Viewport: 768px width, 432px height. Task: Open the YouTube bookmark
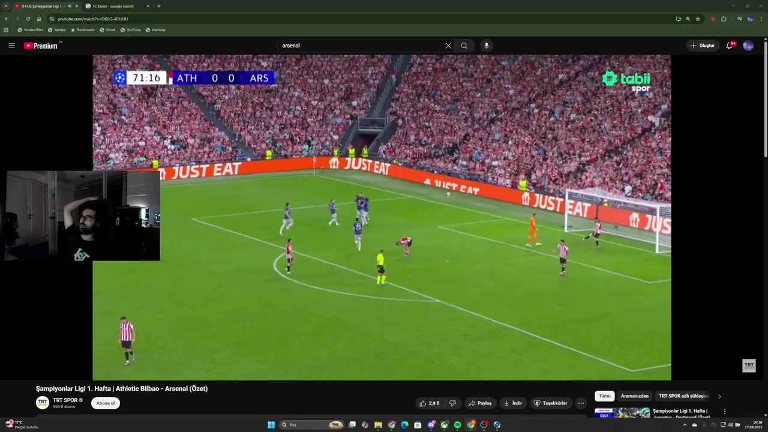pyautogui.click(x=131, y=30)
